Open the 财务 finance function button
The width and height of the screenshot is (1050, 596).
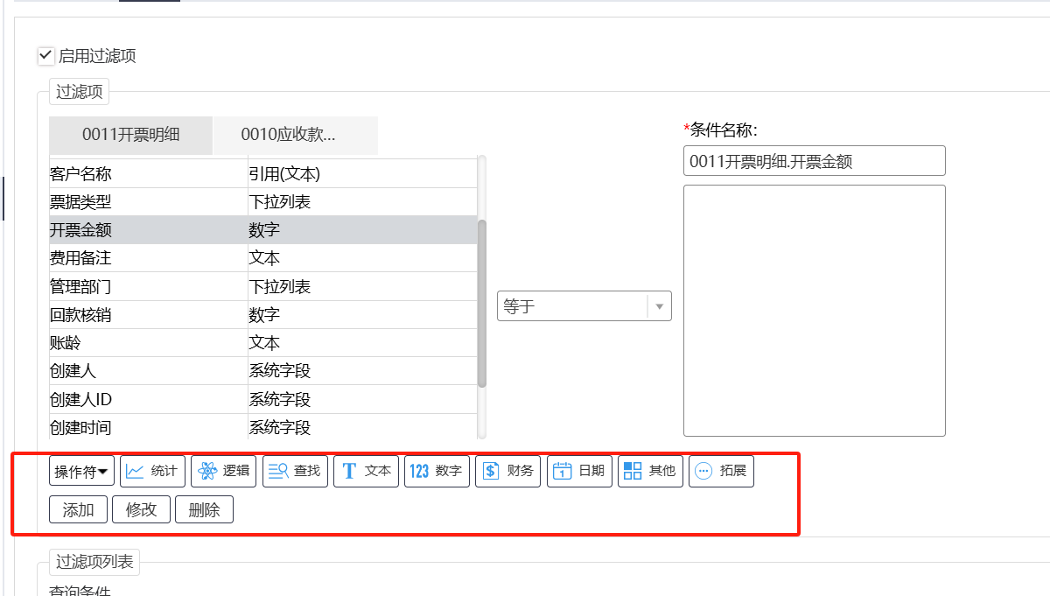(507, 471)
